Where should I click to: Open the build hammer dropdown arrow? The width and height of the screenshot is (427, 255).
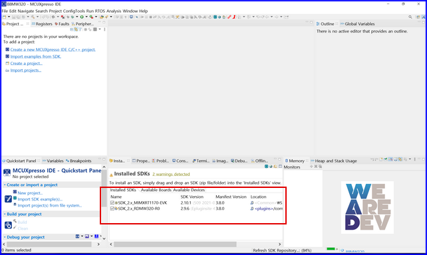38,17
